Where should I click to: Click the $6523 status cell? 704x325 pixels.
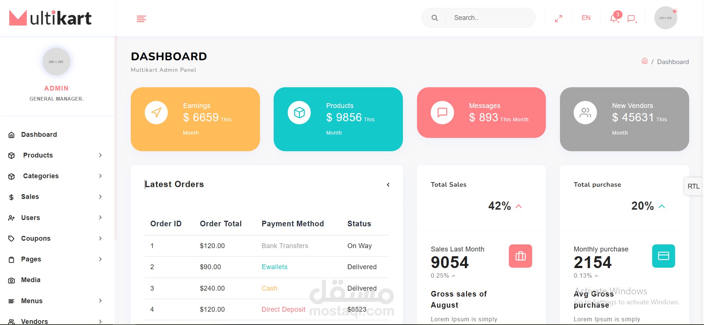point(357,309)
